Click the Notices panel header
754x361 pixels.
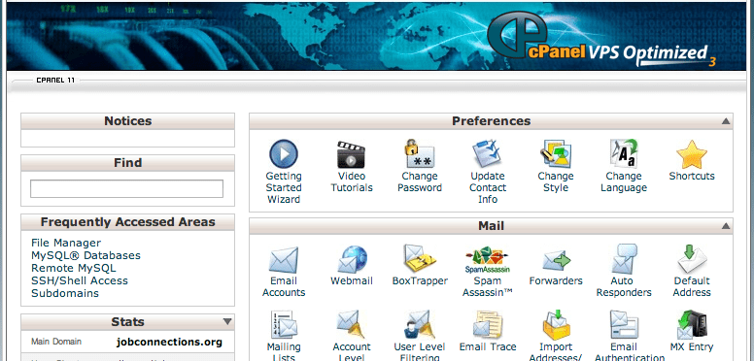tap(127, 121)
